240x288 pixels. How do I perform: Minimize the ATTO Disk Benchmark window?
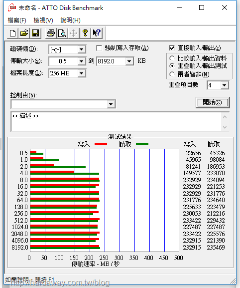click(179, 7)
